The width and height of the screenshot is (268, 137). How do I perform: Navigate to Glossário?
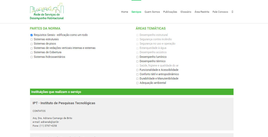[x=186, y=12]
